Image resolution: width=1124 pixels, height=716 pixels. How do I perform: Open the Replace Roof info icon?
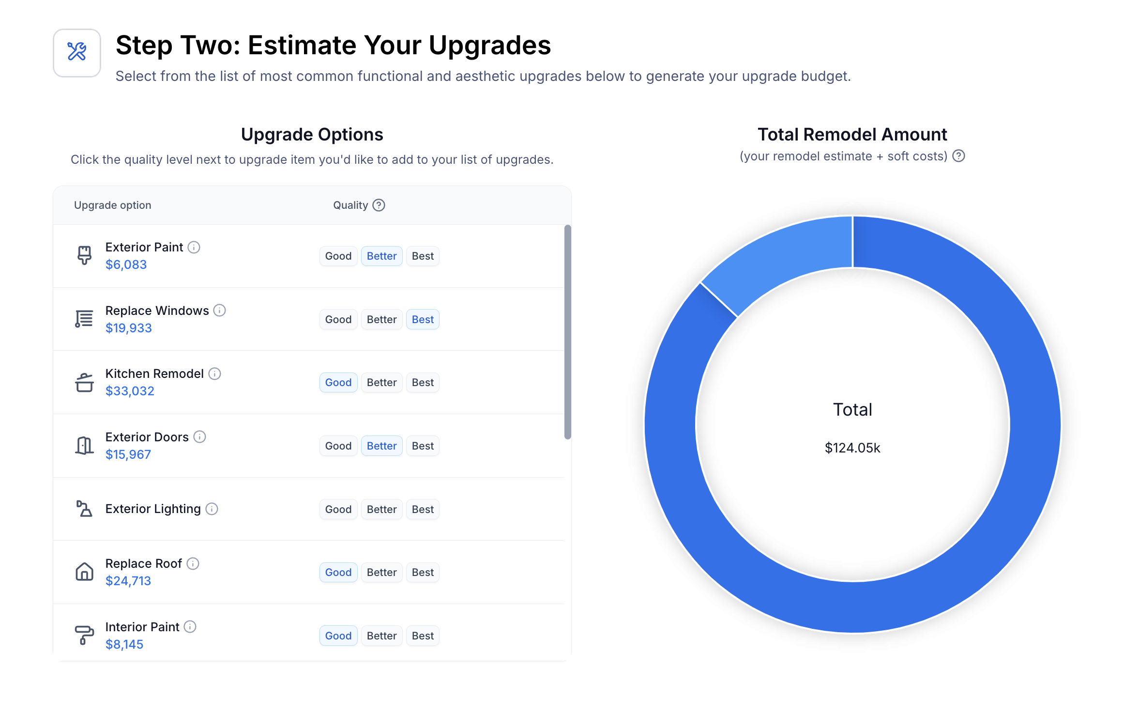point(193,563)
